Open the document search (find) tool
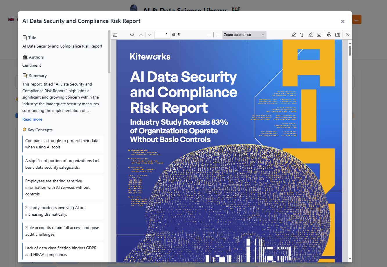The height and width of the screenshot is (267, 387). click(132, 34)
